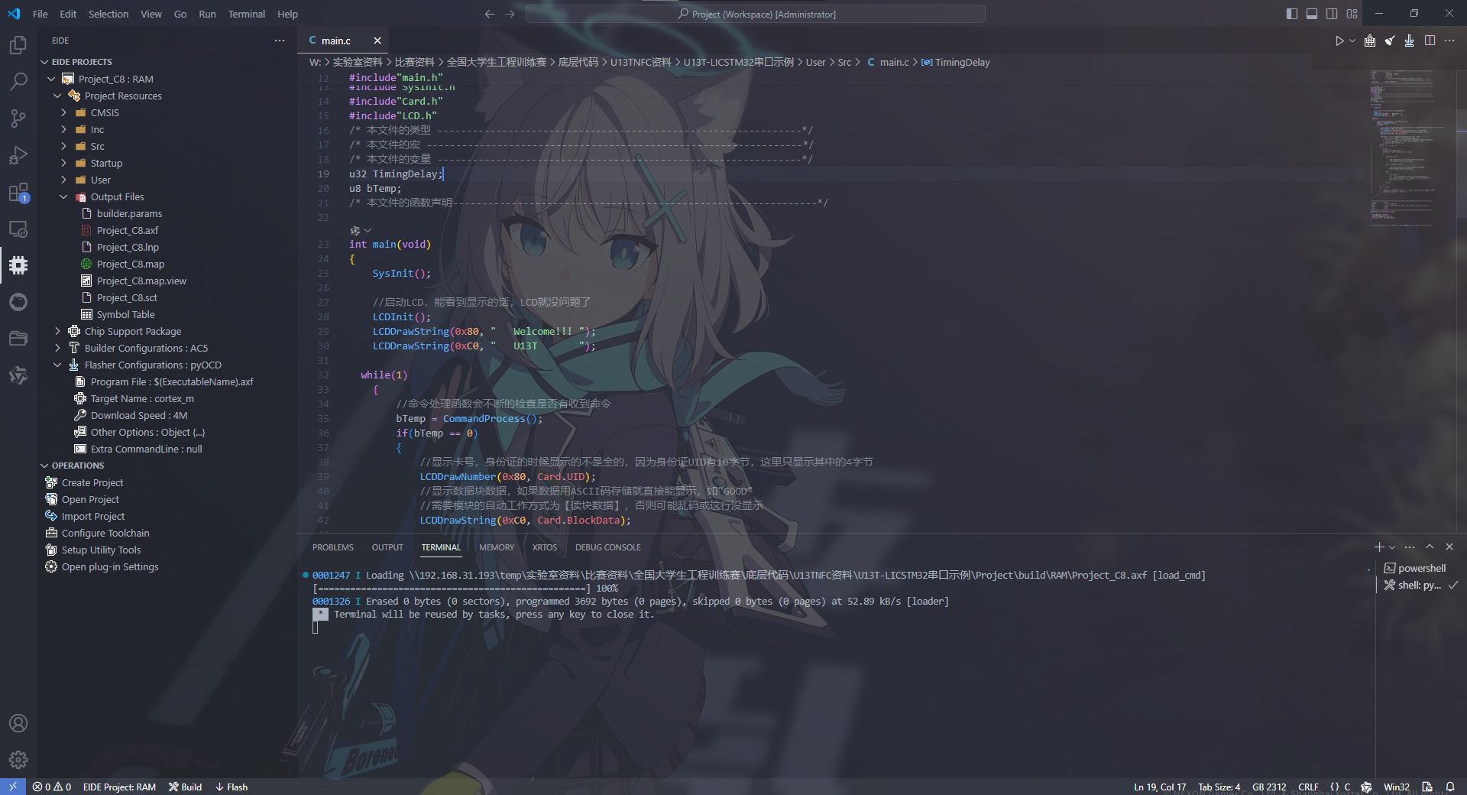This screenshot has height=795, width=1467.
Task: Click the split editor icon
Action: pos(1430,41)
